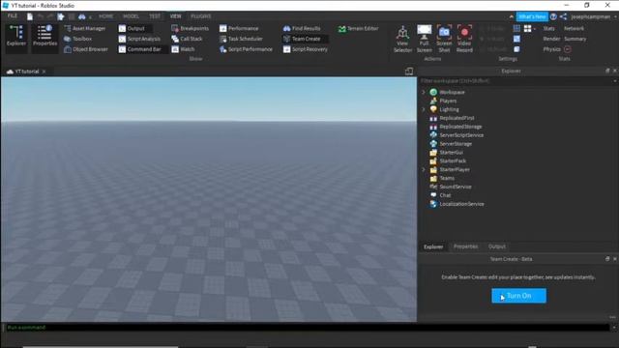
Task: Expand the Lighting tree node
Action: (424, 109)
